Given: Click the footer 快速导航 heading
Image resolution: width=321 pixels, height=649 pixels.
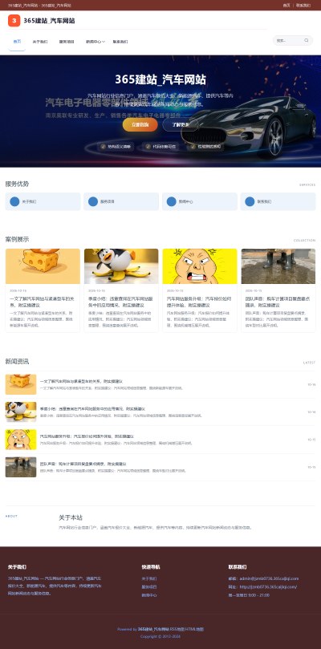Looking at the screenshot, I should point(151,567).
